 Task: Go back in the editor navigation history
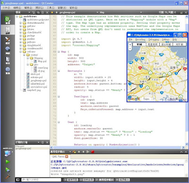point(52,12)
